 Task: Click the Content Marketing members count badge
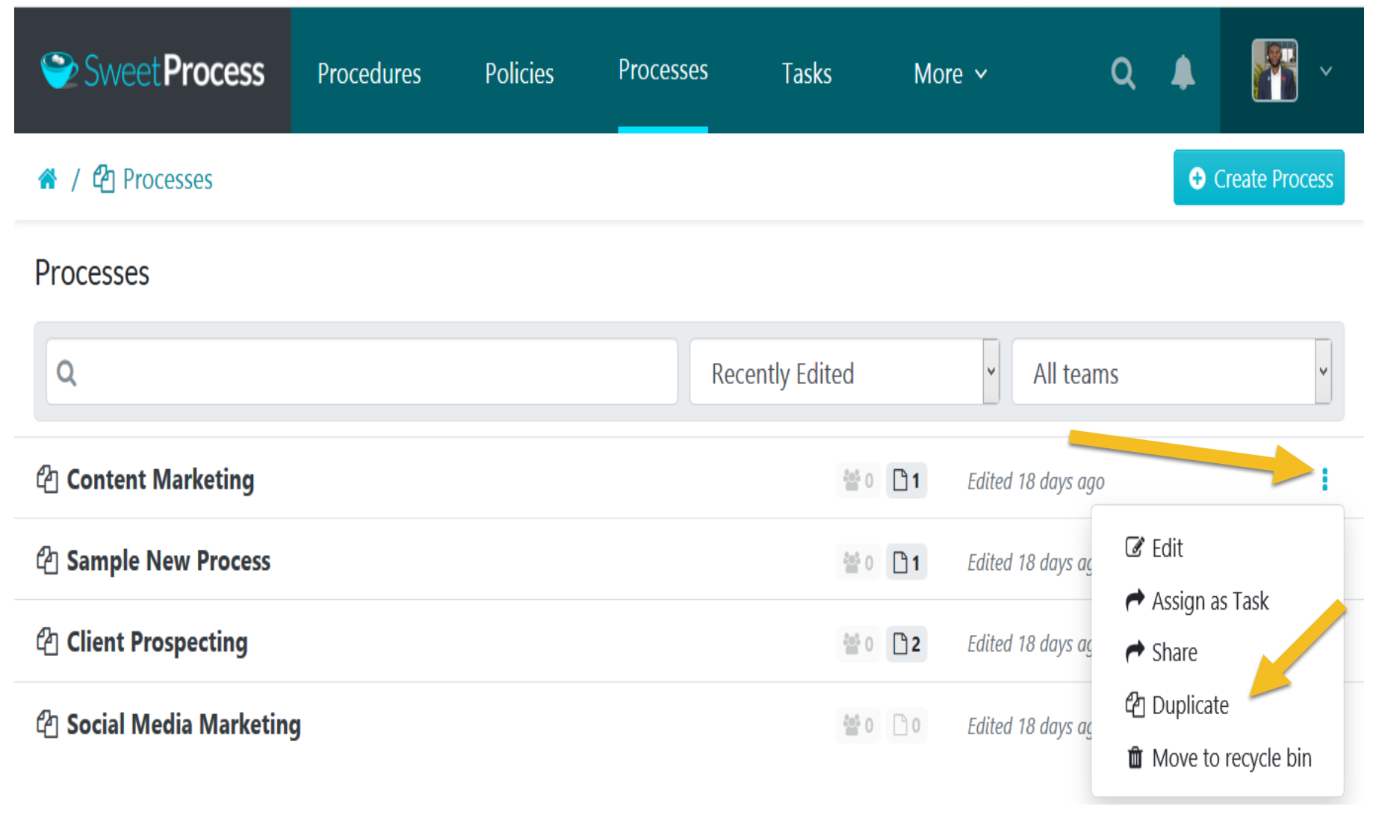[858, 480]
